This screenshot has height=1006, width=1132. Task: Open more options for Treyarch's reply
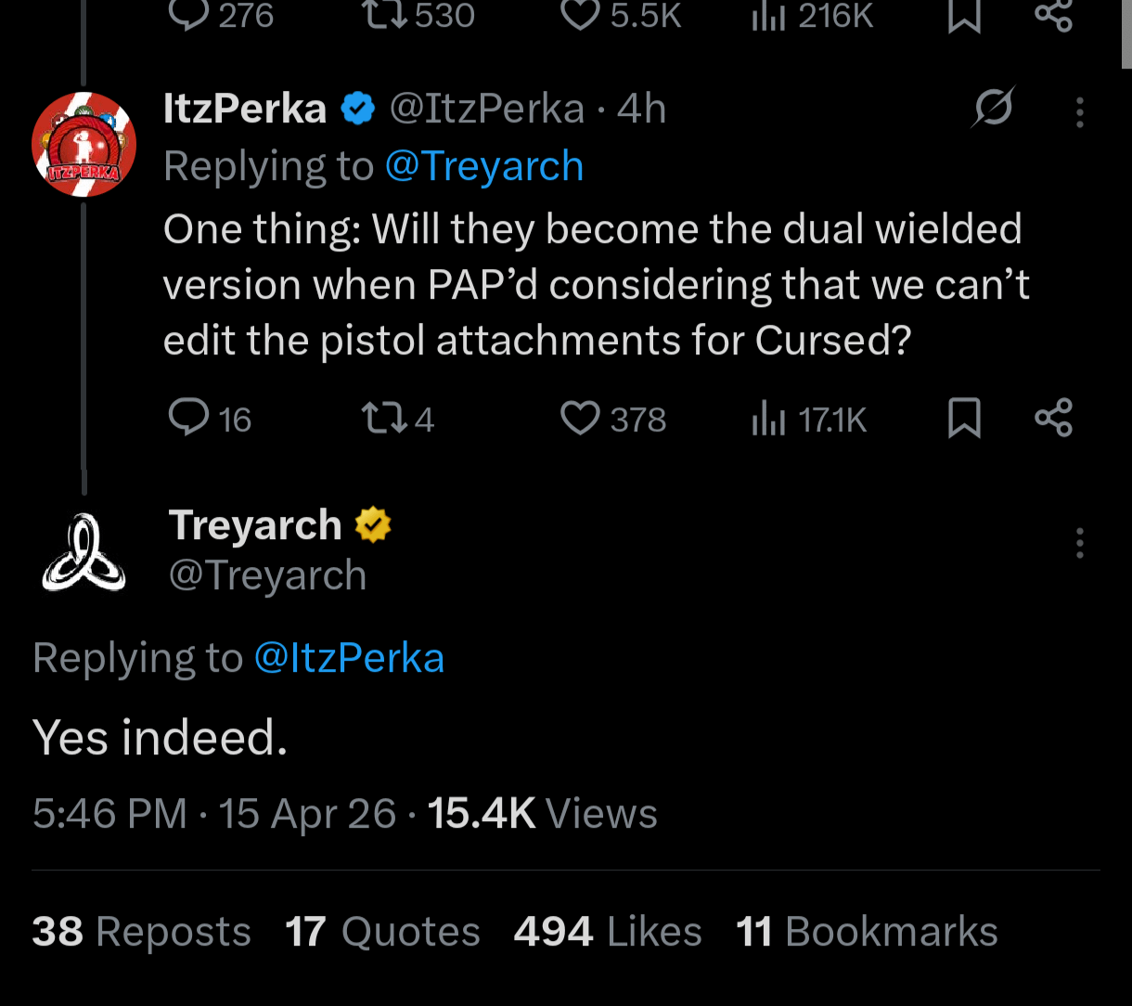(x=1079, y=543)
